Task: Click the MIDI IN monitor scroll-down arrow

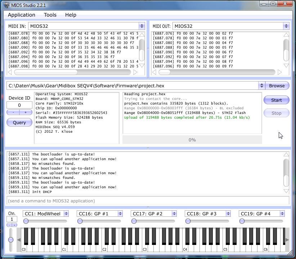Action: coord(142,65)
